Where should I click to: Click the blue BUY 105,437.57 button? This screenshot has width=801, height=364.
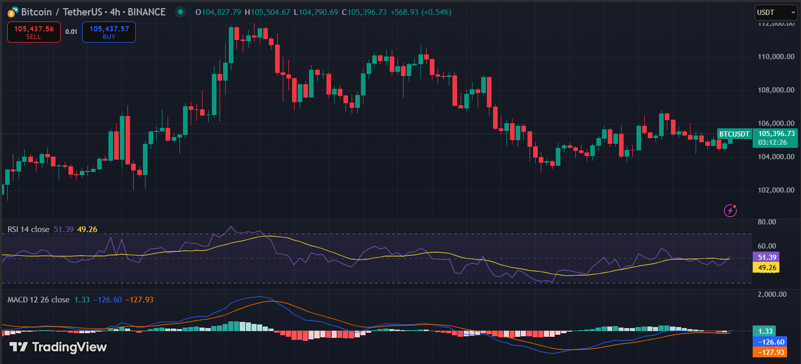pyautogui.click(x=109, y=32)
